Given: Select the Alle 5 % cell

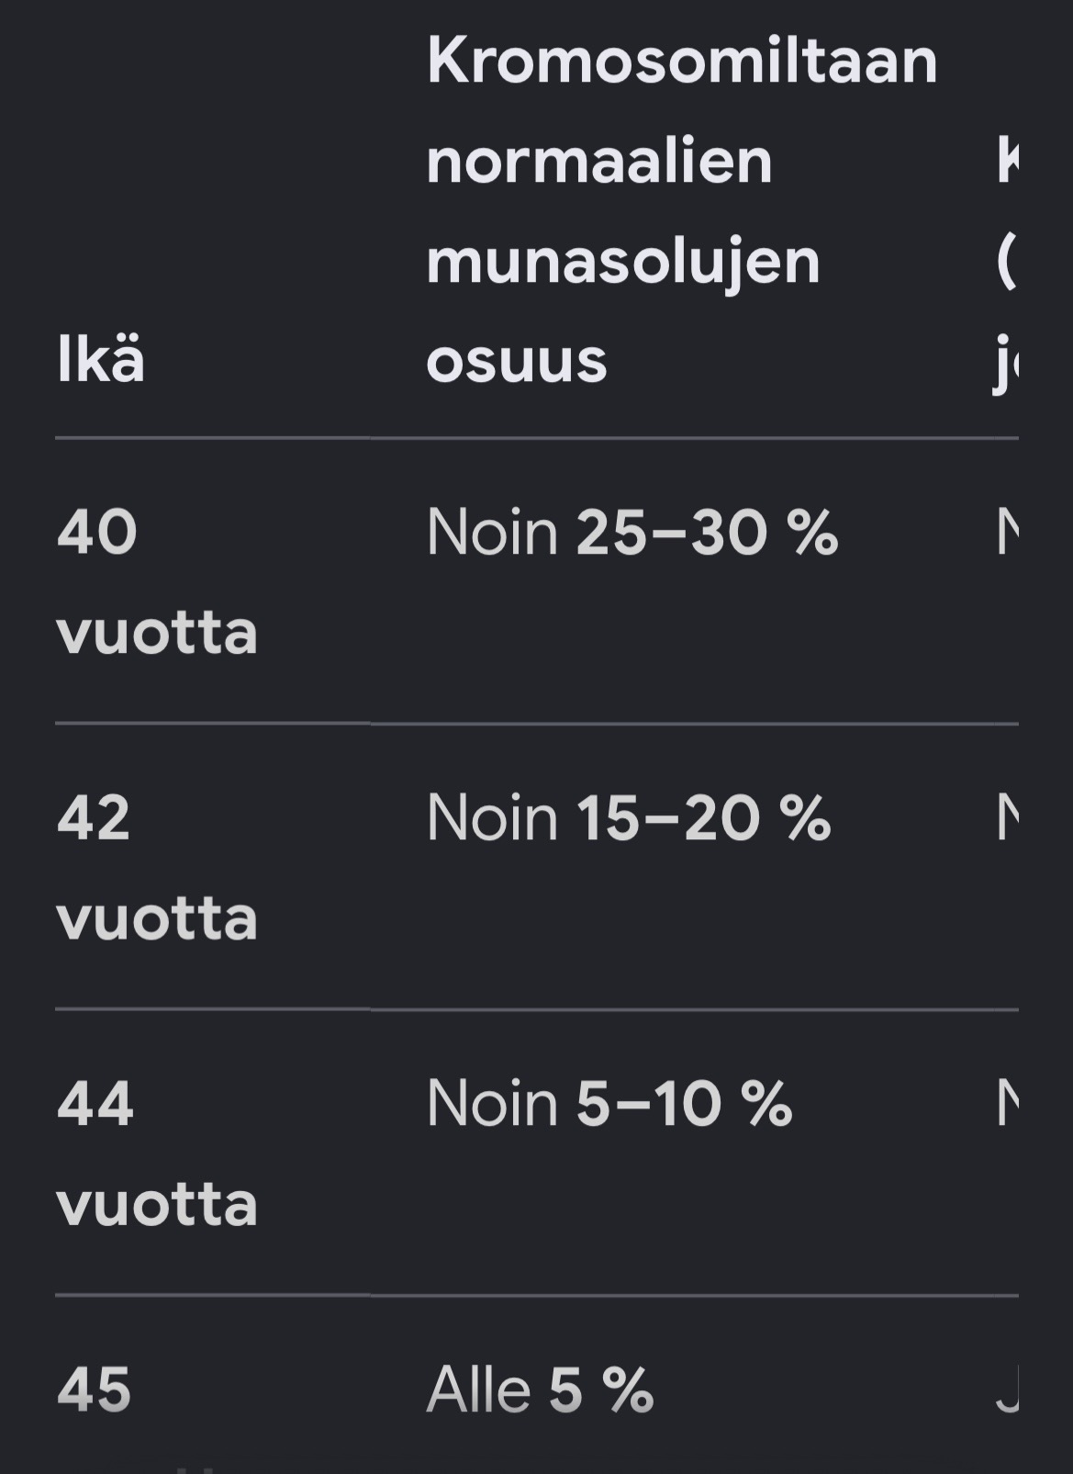Looking at the screenshot, I should coord(541,1390).
